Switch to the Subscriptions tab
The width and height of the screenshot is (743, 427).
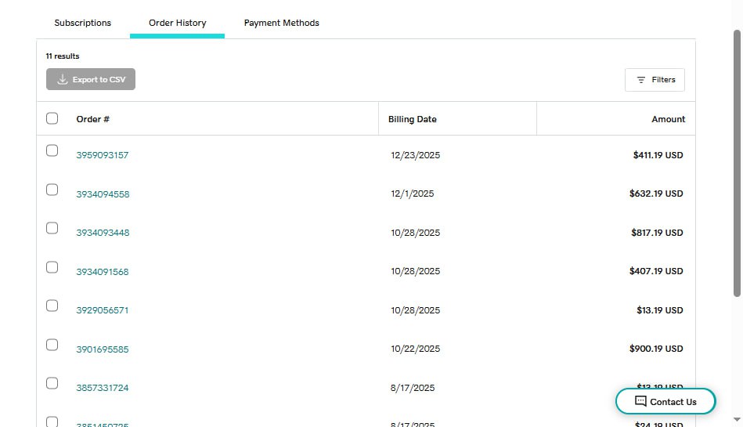pos(83,23)
